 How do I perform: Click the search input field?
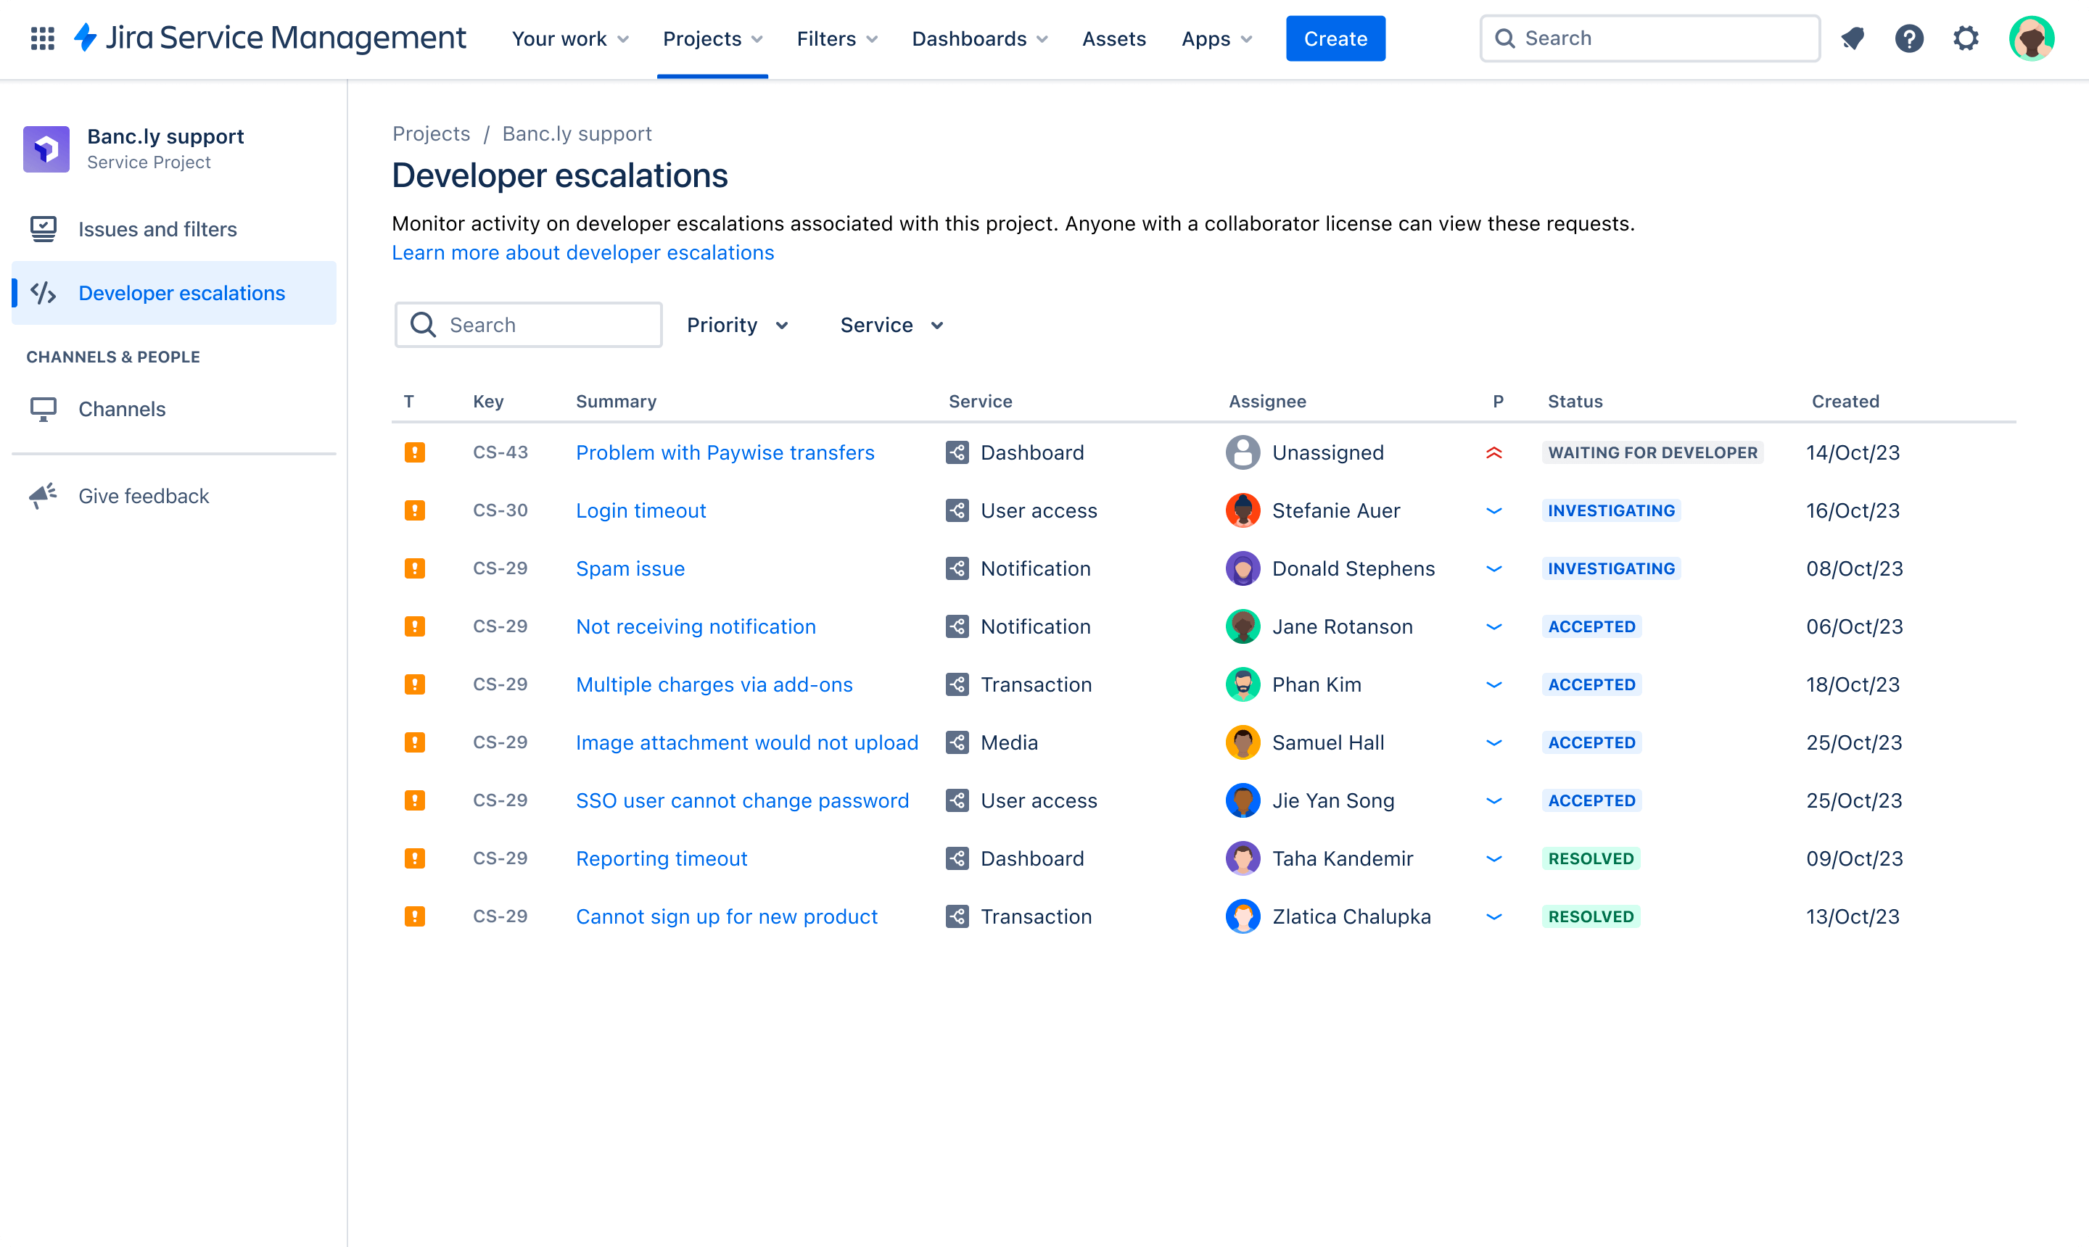coord(529,323)
